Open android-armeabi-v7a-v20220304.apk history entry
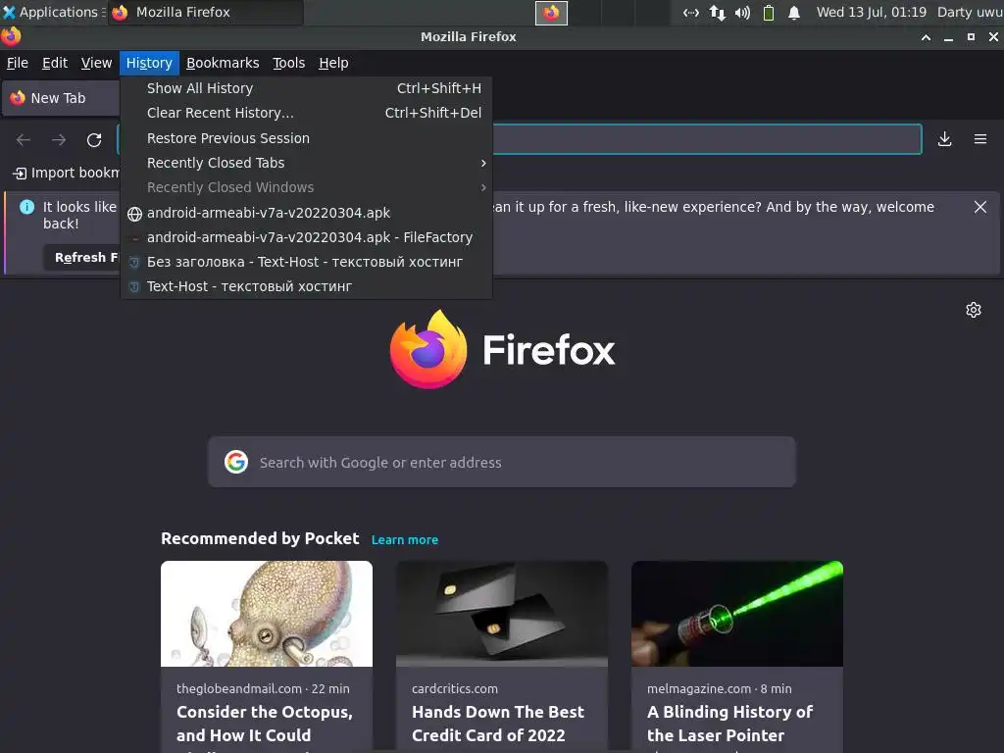 tap(306, 213)
